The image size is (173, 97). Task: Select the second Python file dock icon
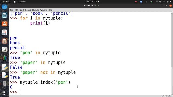(x=5, y=75)
